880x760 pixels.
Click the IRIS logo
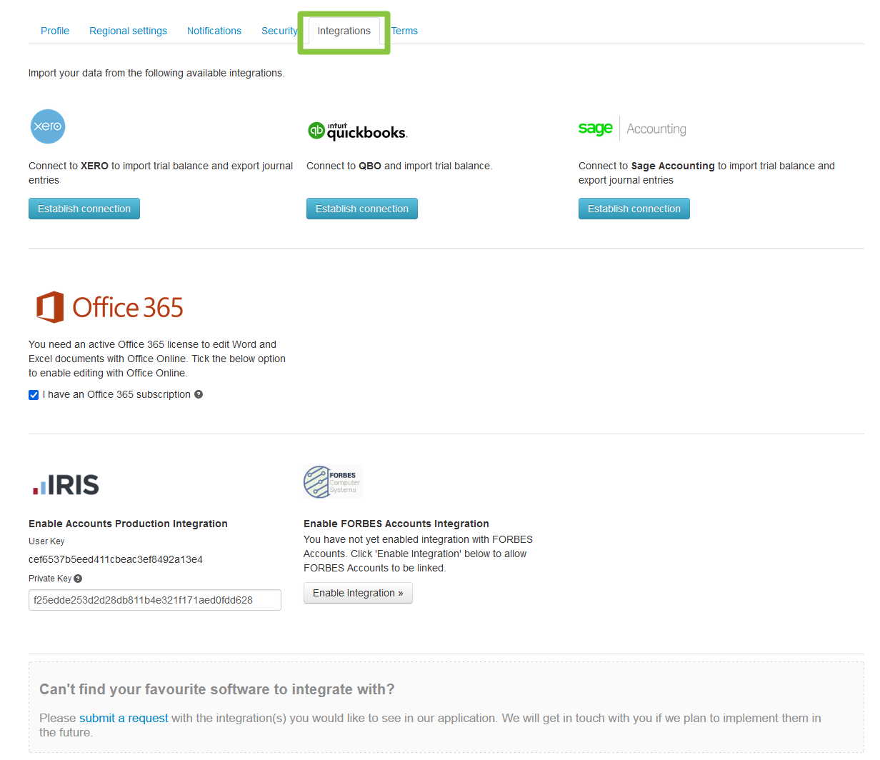(66, 485)
